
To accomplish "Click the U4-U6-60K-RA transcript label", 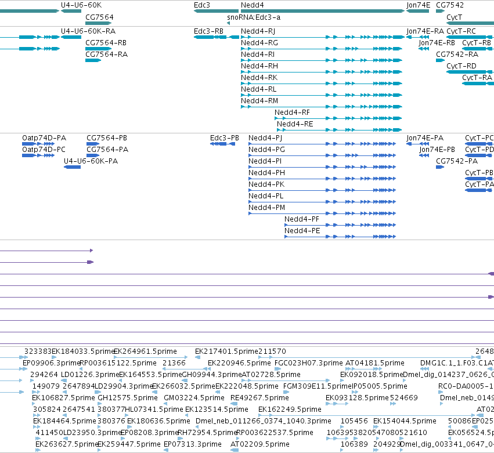I will [88, 31].
